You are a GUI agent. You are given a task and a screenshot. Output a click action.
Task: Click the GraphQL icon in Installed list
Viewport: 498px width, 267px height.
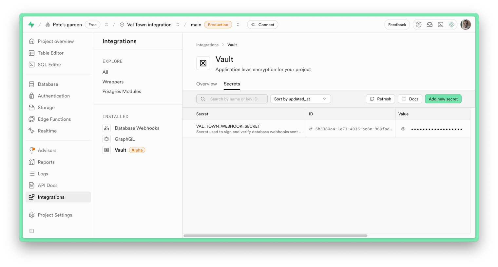pyautogui.click(x=106, y=139)
